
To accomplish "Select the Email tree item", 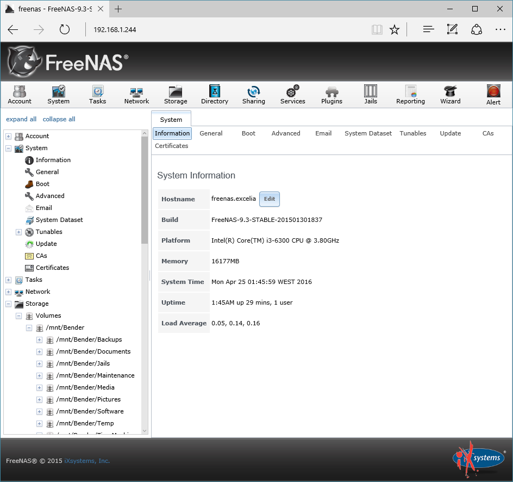I will pyautogui.click(x=44, y=208).
